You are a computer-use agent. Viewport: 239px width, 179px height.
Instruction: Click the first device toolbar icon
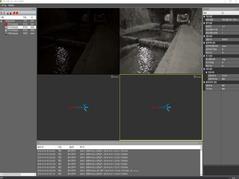[x=1, y=13]
